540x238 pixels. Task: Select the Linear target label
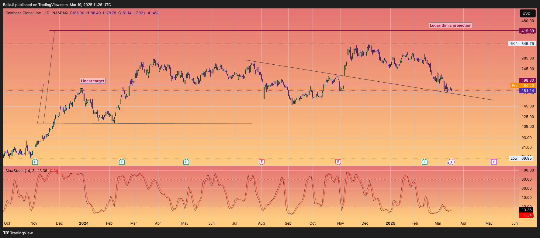click(x=93, y=81)
